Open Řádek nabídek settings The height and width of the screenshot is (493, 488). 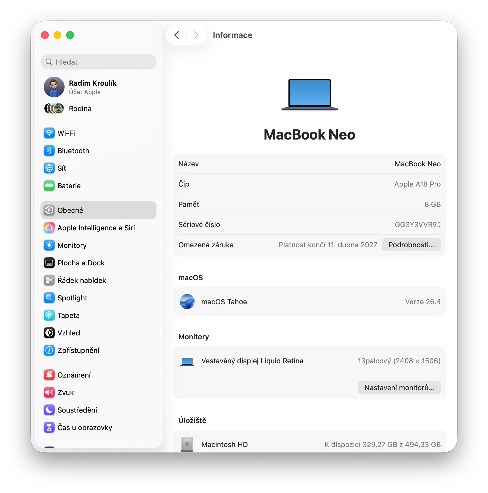click(82, 280)
